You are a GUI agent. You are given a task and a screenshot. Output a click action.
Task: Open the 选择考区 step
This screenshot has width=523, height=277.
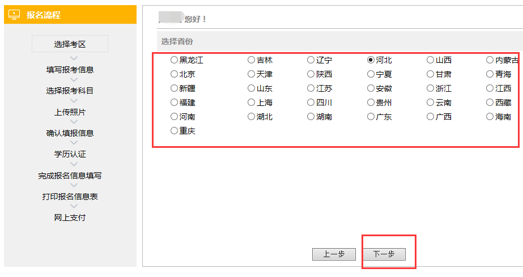coord(70,44)
